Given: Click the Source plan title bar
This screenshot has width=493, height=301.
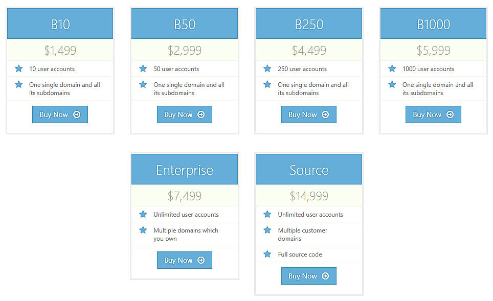Looking at the screenshot, I should (x=308, y=169).
